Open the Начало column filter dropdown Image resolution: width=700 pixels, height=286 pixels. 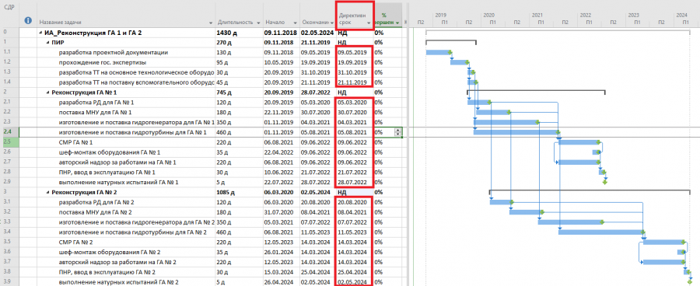[x=295, y=23]
